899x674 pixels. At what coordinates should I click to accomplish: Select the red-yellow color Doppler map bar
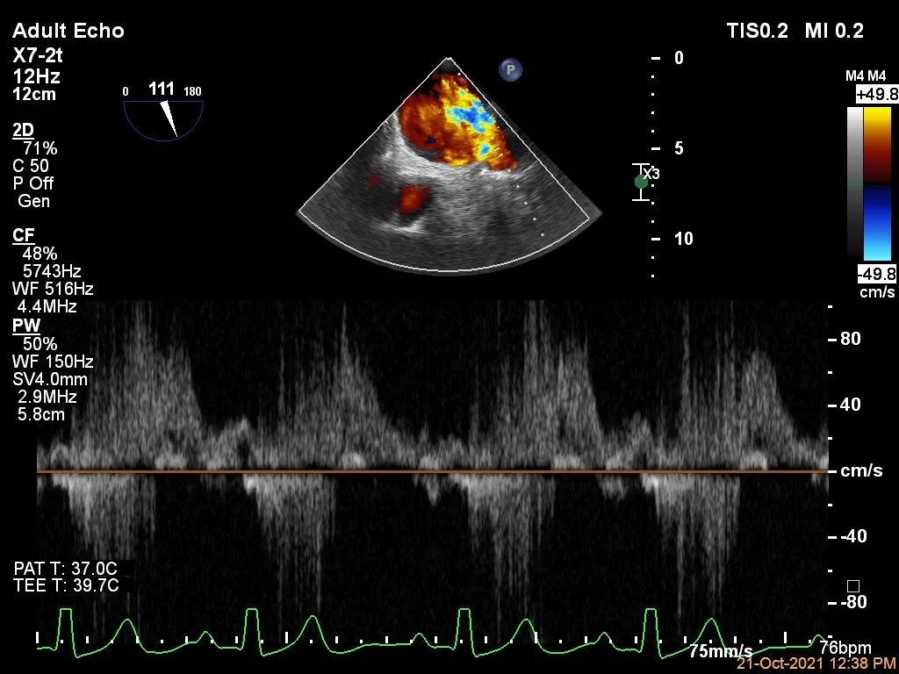pos(878,145)
